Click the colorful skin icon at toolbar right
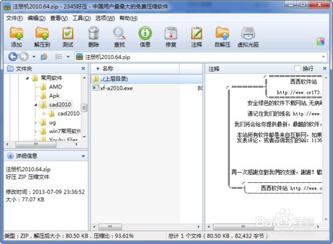The image size is (333, 244). [x=320, y=41]
